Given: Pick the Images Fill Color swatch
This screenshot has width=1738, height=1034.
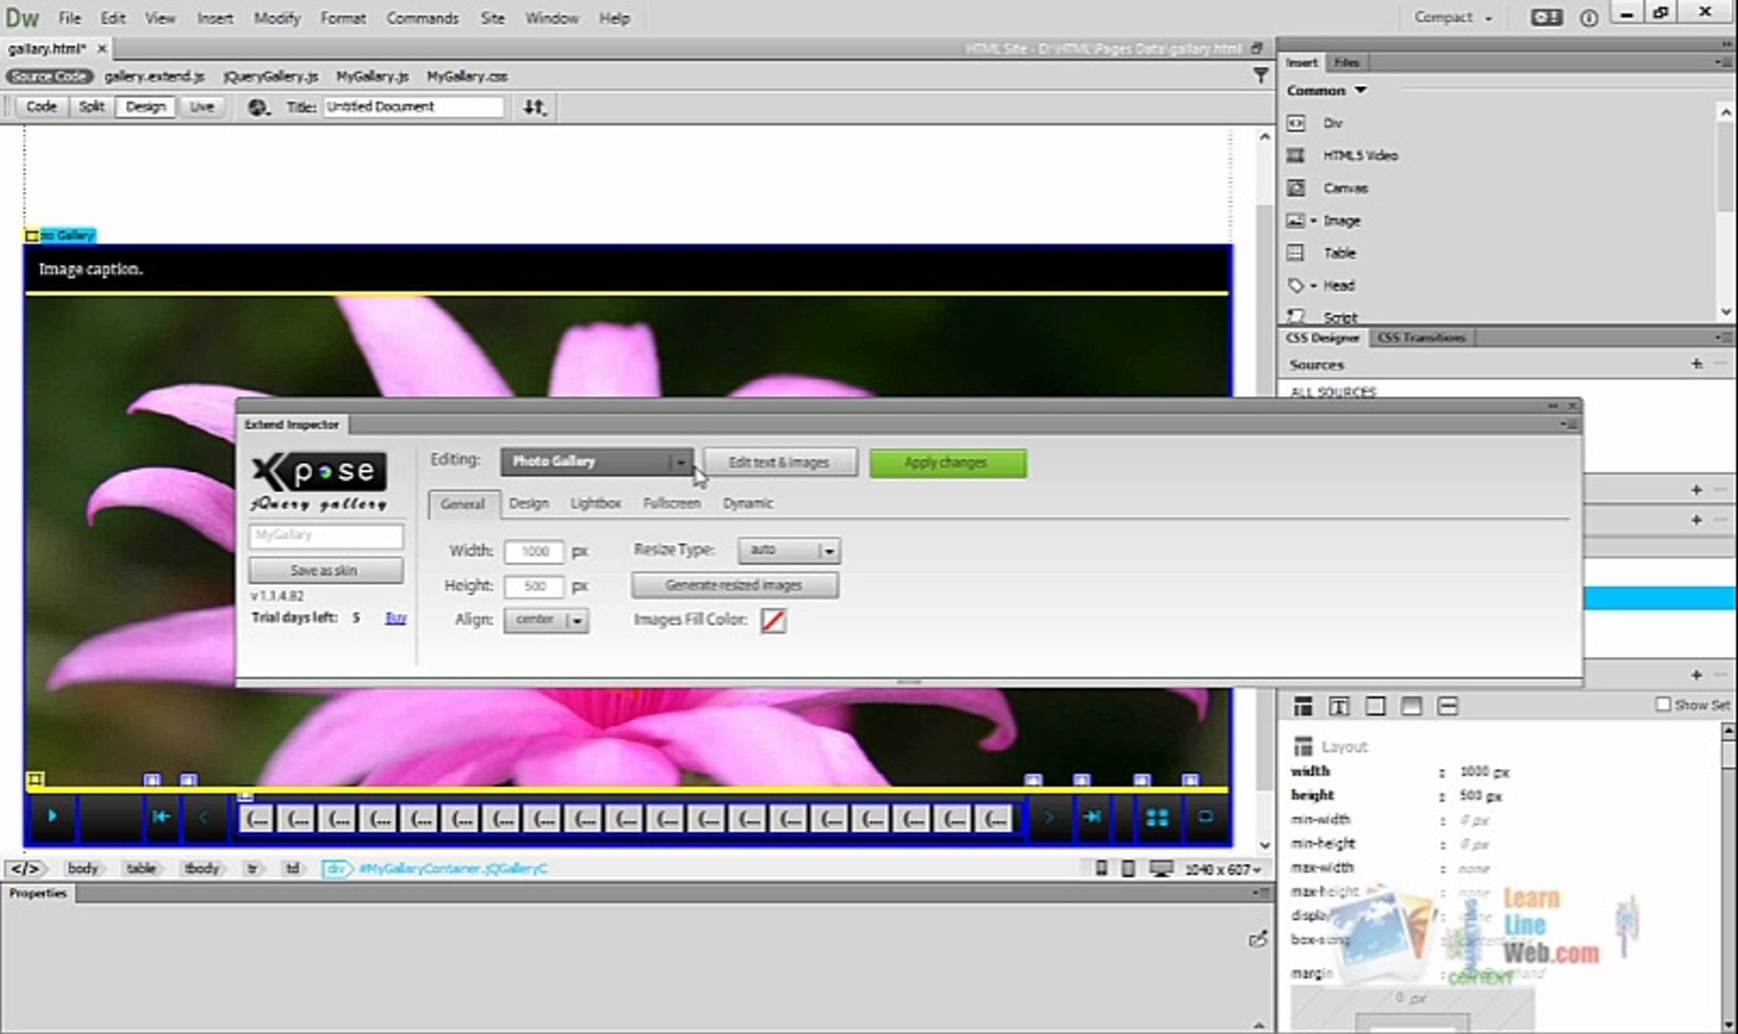Looking at the screenshot, I should pyautogui.click(x=773, y=620).
